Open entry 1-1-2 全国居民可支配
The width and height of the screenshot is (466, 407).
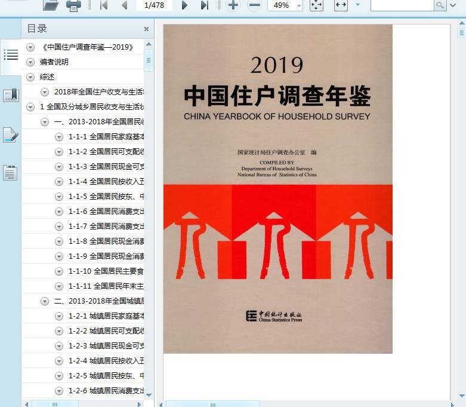(106, 152)
